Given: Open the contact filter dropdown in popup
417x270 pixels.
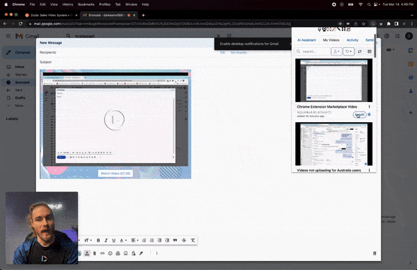Looking at the screenshot, I should click(336, 51).
